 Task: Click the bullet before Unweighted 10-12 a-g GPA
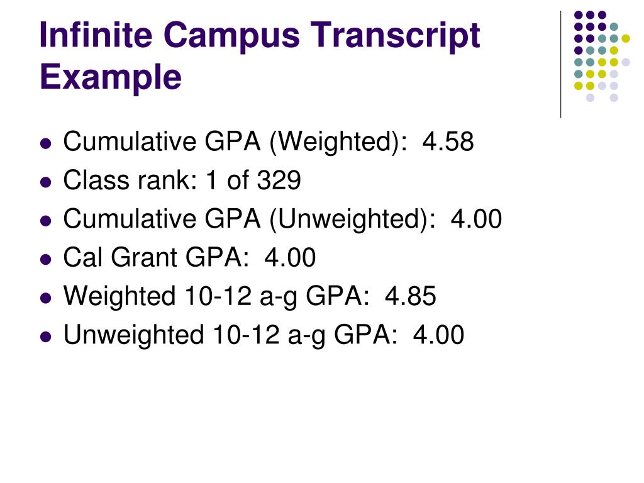46,337
